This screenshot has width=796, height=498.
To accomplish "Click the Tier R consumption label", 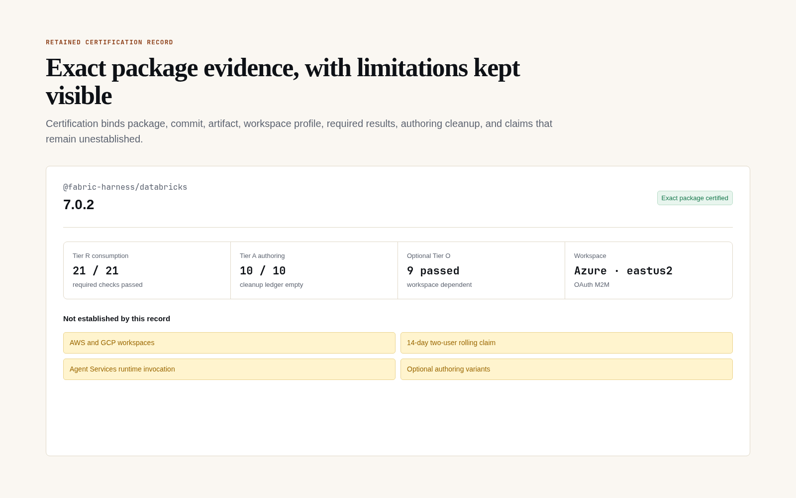I will tap(100, 256).
